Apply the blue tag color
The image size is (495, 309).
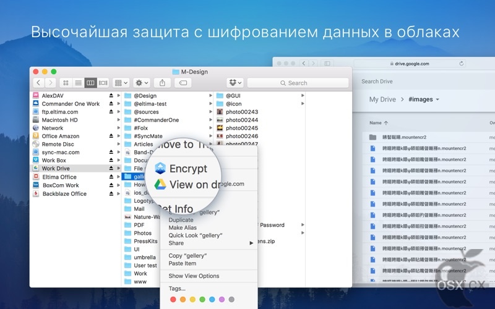point(212,299)
